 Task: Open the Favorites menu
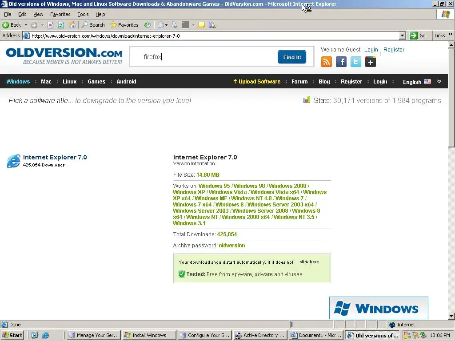coord(60,14)
